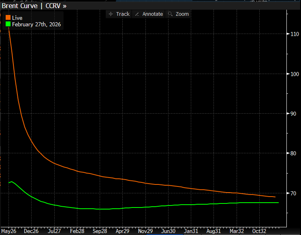
Task: Click the Annotate pencil icon
Action: [137, 14]
